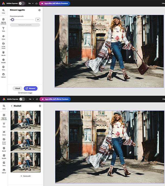Open Marchi beside the Risultati panel

[x=4, y=149]
